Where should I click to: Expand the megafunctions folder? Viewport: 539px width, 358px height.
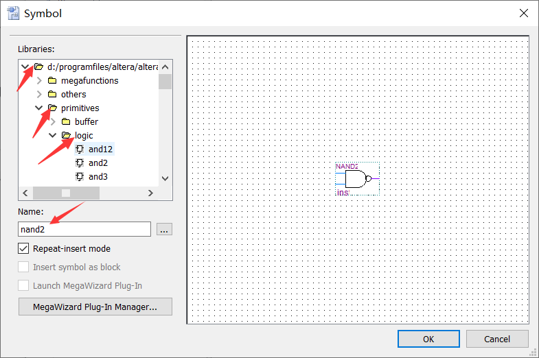pos(39,80)
